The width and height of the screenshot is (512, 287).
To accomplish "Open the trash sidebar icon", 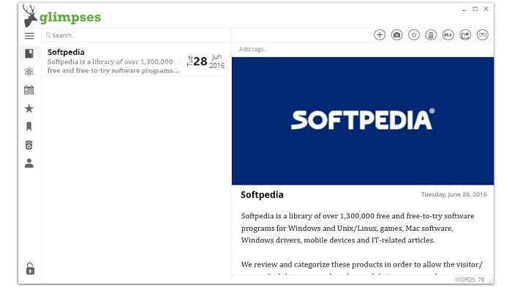I will pos(29,145).
